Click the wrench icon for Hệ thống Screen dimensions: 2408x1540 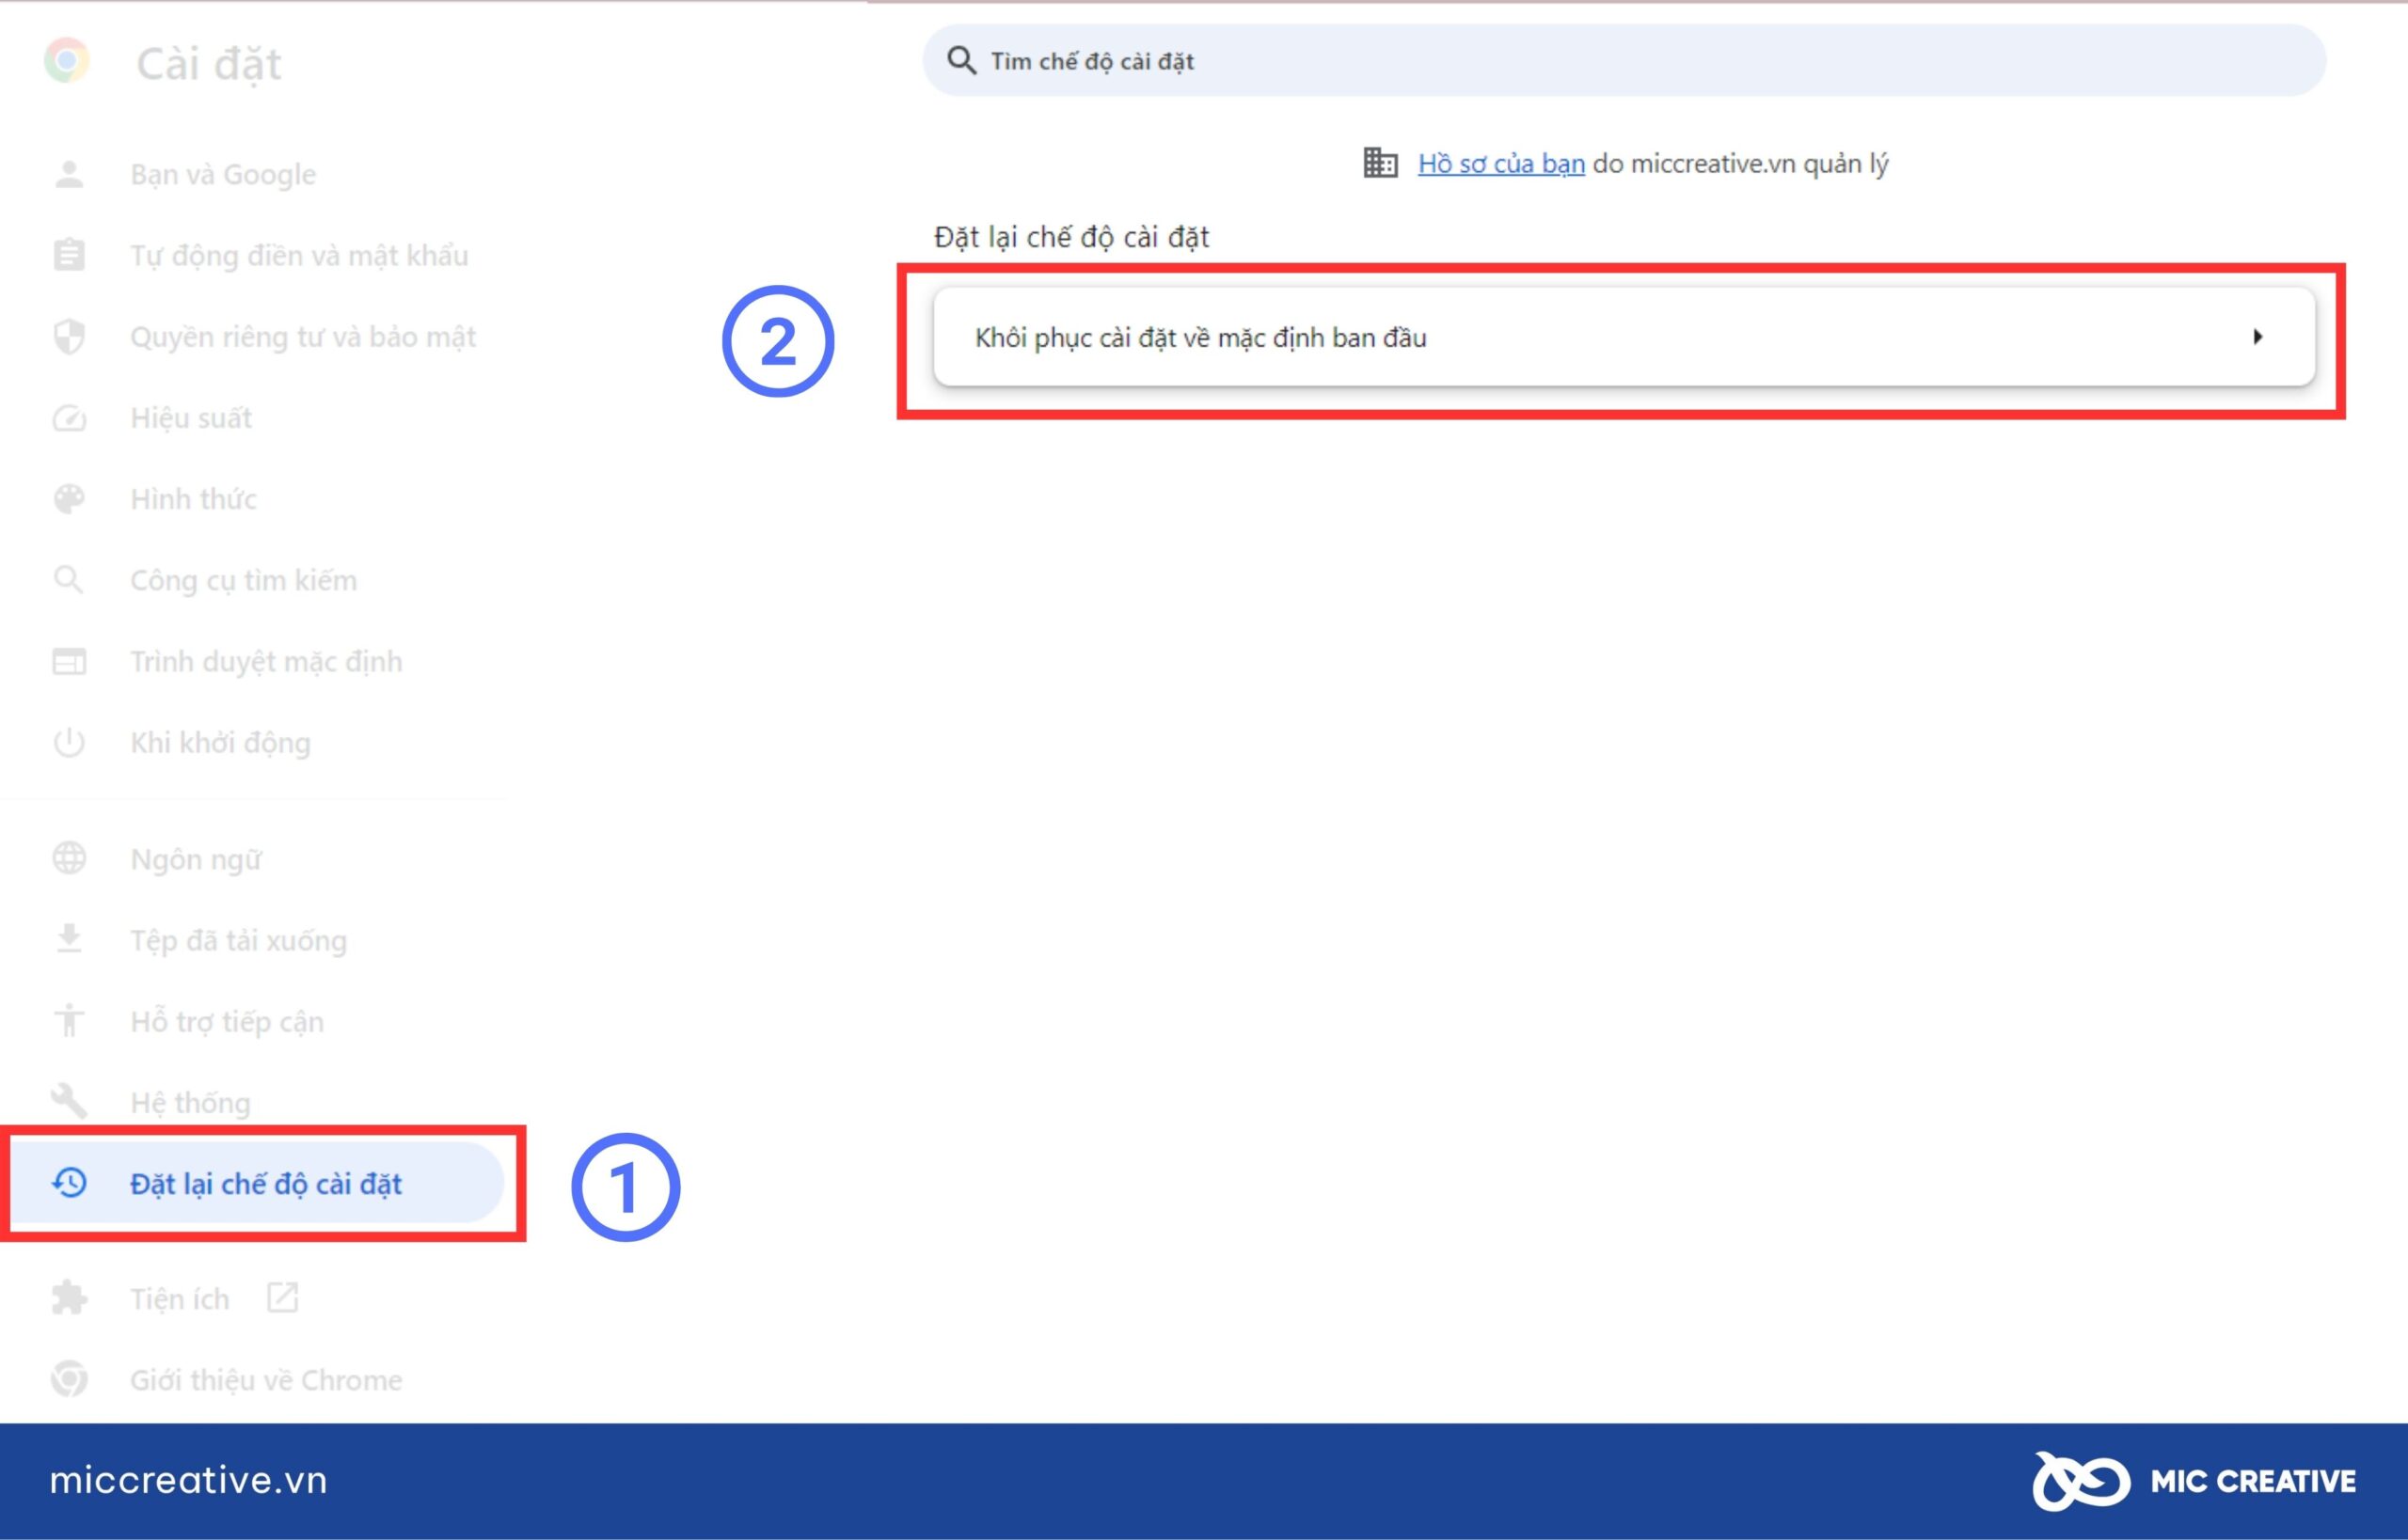point(69,1101)
